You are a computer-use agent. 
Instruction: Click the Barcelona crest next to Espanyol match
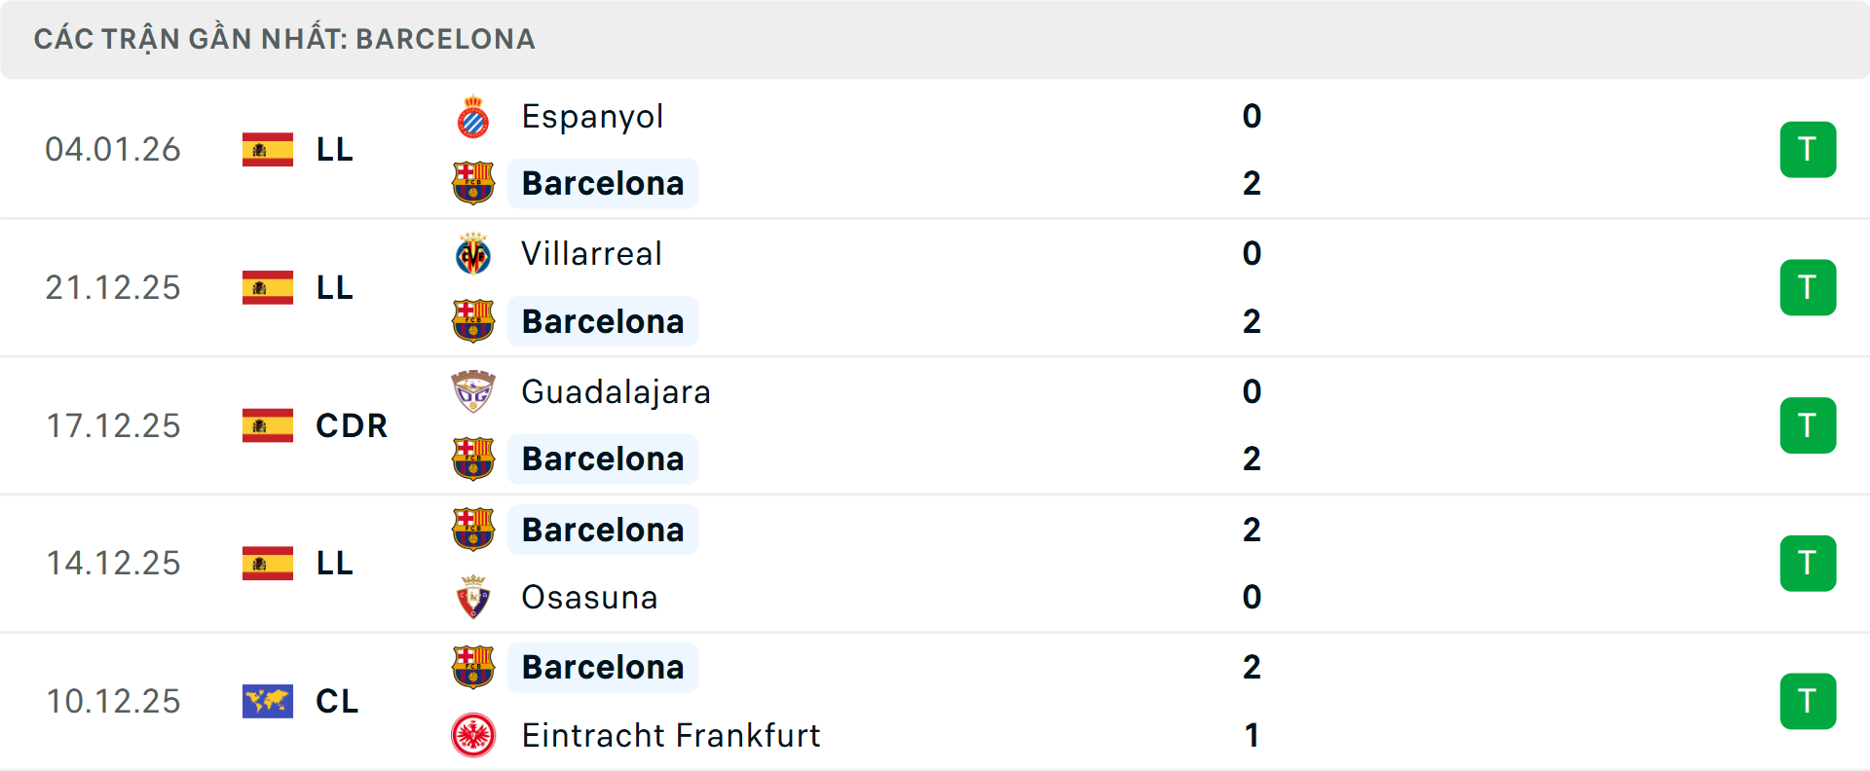click(473, 183)
